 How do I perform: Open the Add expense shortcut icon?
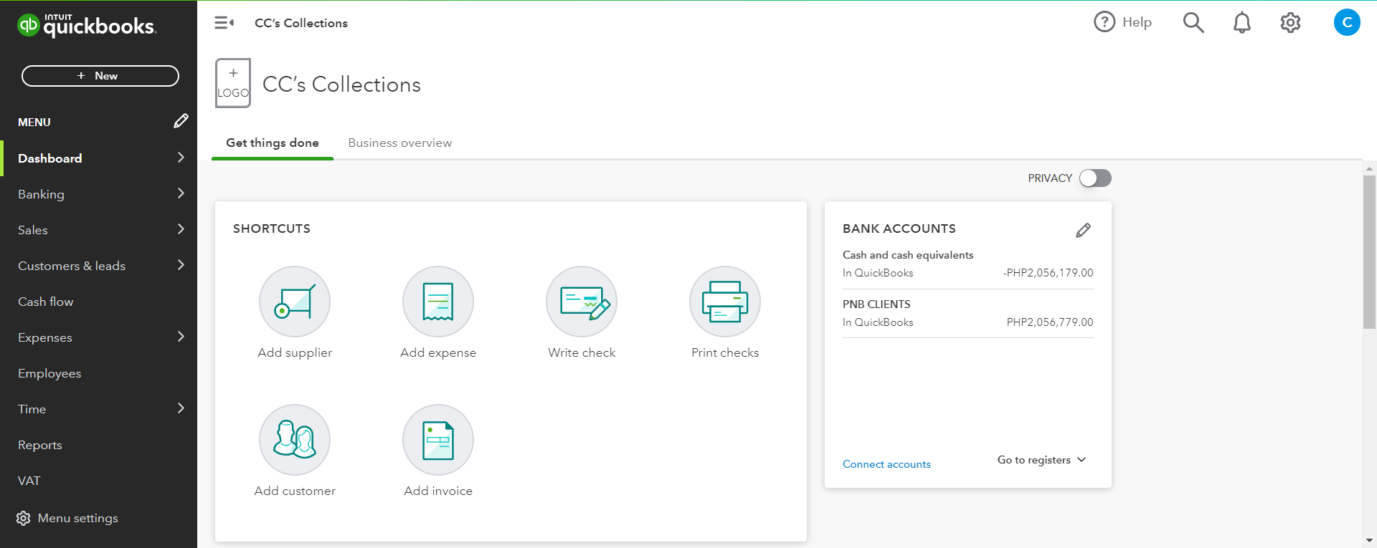point(438,302)
